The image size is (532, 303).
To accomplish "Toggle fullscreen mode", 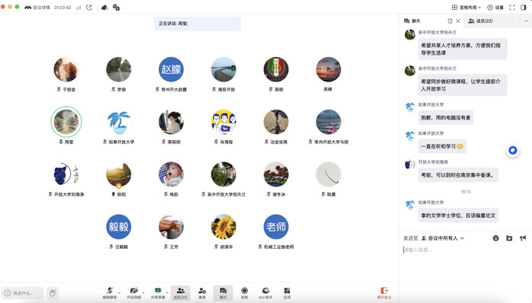I will coord(512,7).
